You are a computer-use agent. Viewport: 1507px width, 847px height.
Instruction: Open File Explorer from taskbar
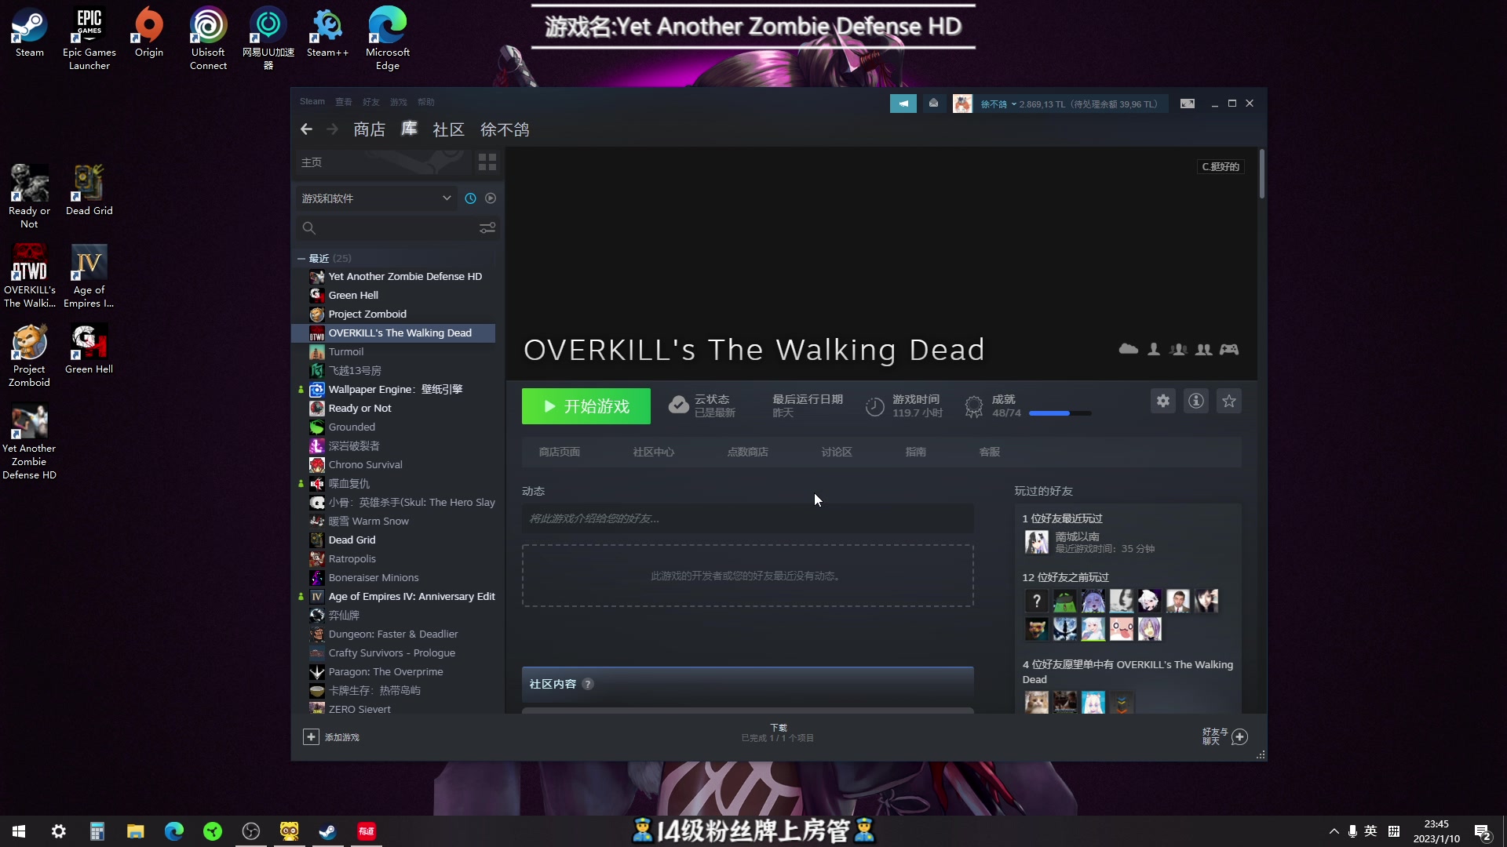pos(135,831)
